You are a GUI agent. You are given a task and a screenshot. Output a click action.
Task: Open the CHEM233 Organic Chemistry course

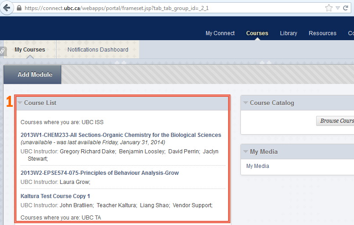click(x=121, y=135)
